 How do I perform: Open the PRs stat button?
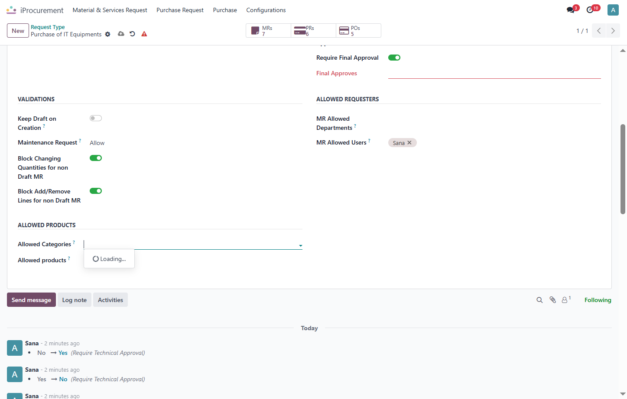(314, 31)
